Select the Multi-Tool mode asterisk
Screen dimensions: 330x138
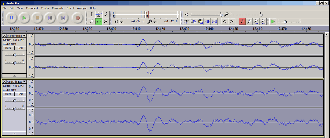[x=106, y=22]
